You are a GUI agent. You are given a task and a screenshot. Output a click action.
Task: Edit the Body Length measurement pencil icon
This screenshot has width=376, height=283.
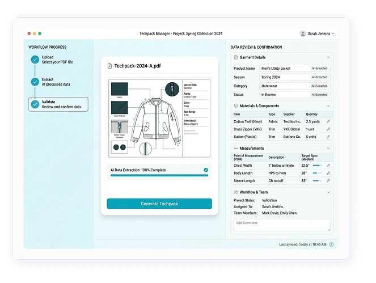[x=328, y=173]
